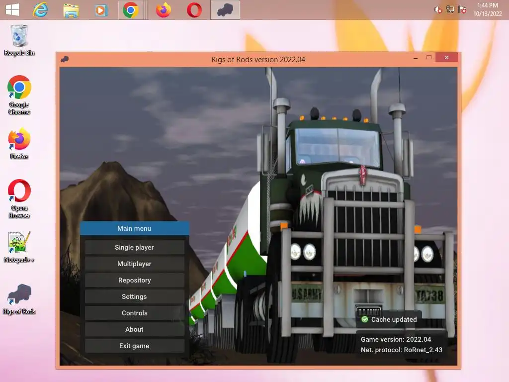Click the Game version: 2022.04 text
The image size is (509, 382).
click(396, 339)
